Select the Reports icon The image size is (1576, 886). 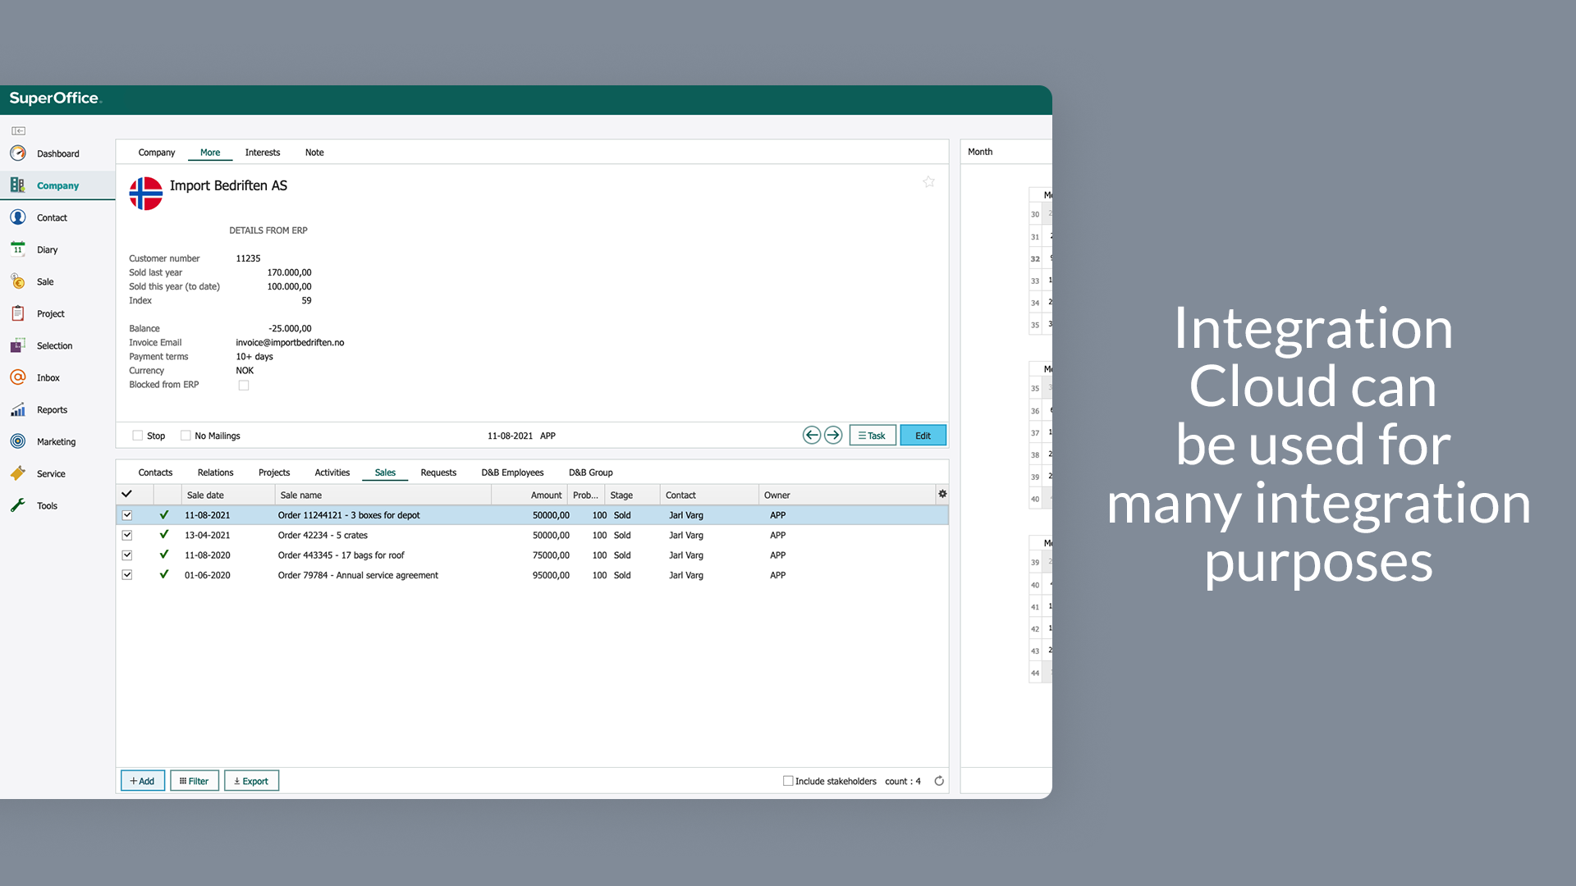pos(18,409)
